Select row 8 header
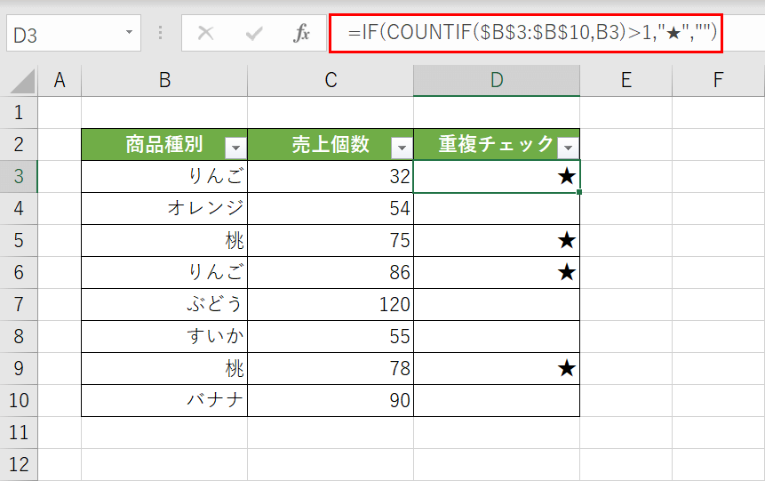This screenshot has height=481, width=765. click(19, 336)
